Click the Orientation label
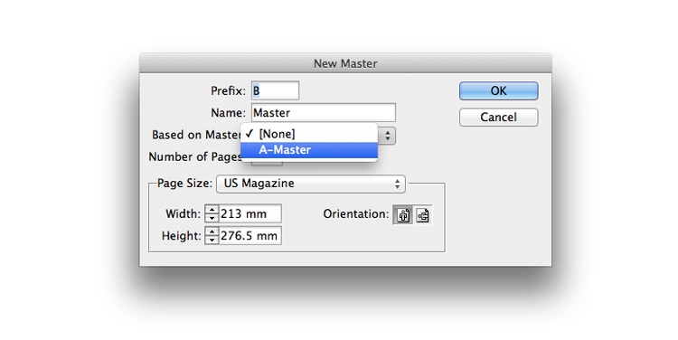This screenshot has height=340, width=678. tap(356, 214)
